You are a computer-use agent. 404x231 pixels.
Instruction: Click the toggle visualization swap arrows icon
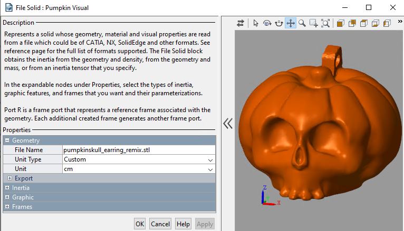(x=241, y=23)
